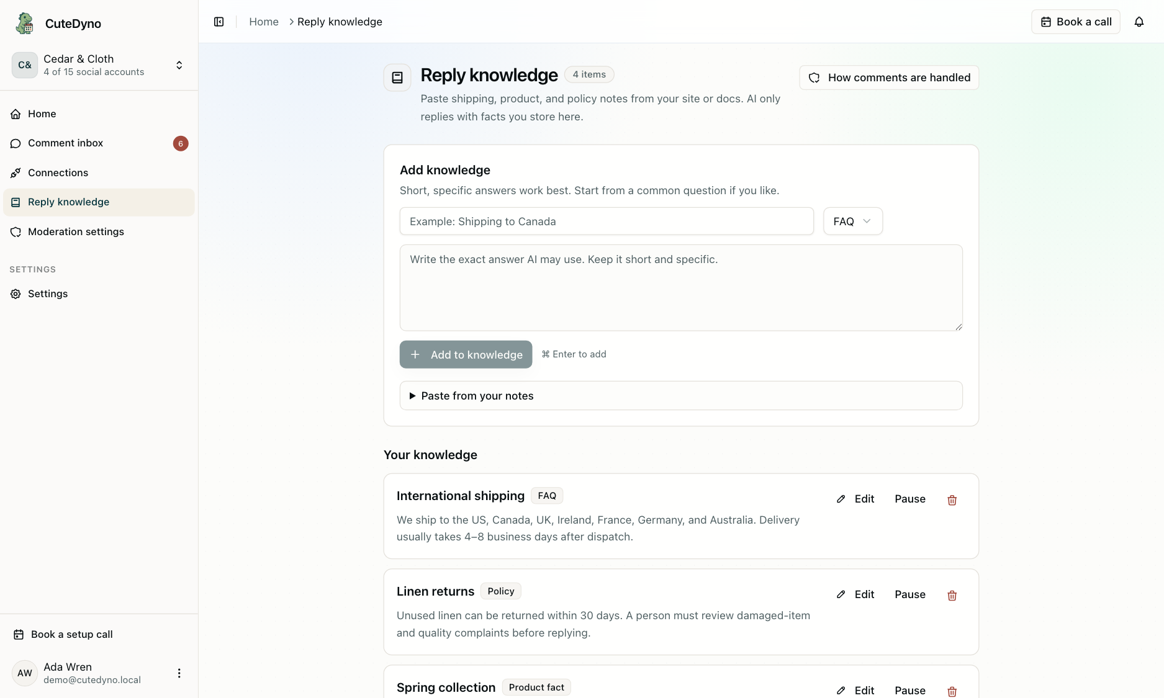Pause the Spring collection entry

click(x=910, y=690)
